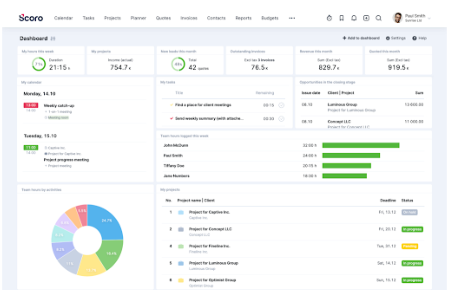Click the quick add plus icon

point(366,18)
